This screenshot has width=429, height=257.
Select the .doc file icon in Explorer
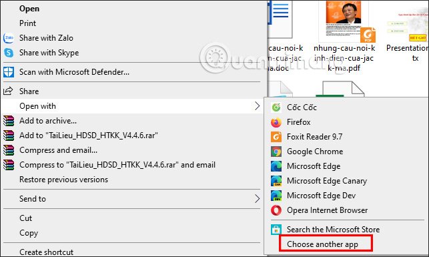[x=281, y=19]
